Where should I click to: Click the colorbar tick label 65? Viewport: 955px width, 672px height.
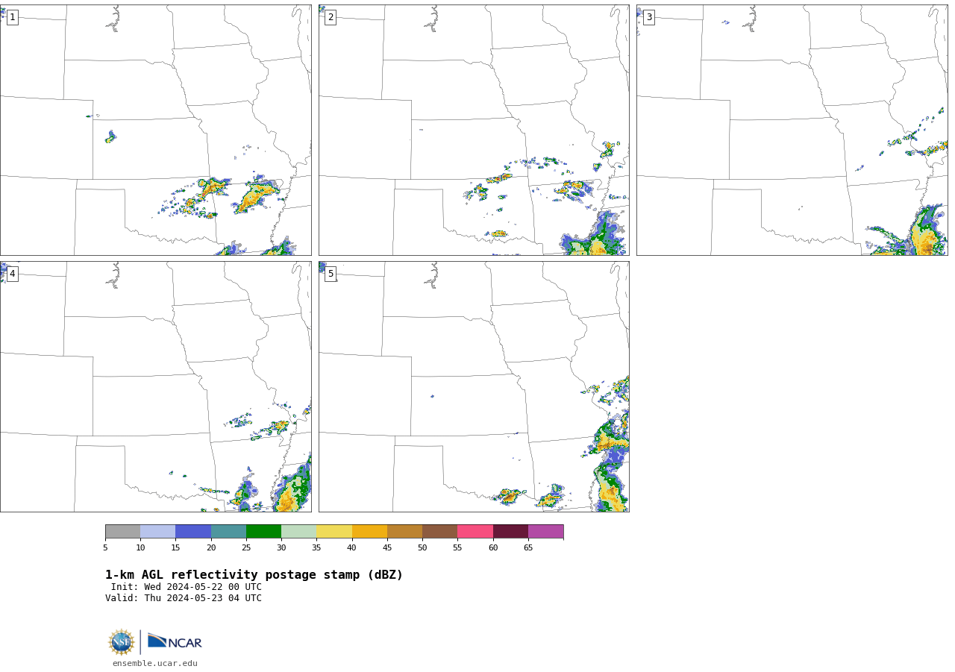pyautogui.click(x=528, y=548)
